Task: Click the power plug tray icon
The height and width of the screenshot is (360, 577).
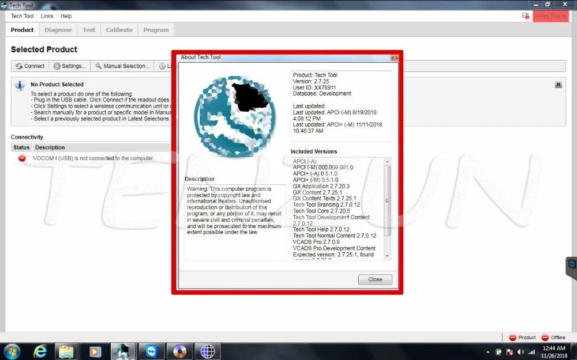Action: pyautogui.click(x=499, y=352)
